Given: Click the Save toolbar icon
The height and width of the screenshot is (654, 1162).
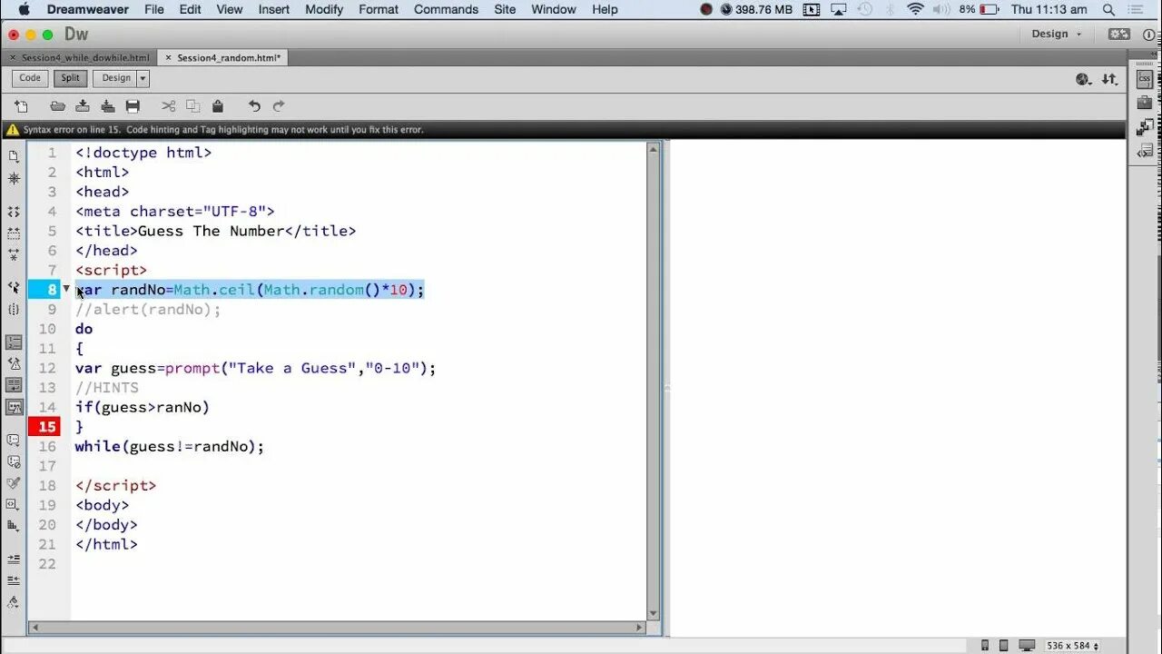Looking at the screenshot, I should 83,106.
